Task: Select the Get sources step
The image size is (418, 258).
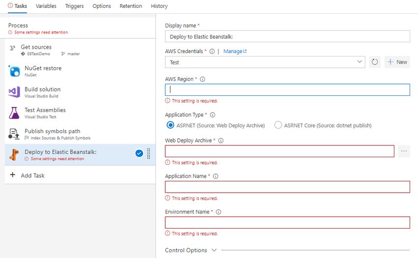Action: (80, 50)
